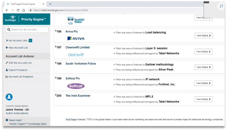This screenshot has height=130, width=227.
Task: Click rank number #196
Action: pyautogui.click(x=58, y=31)
